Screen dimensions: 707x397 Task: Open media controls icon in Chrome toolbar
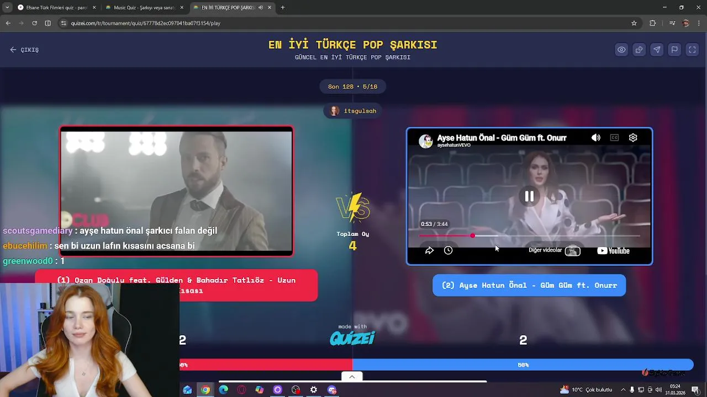(x=672, y=23)
